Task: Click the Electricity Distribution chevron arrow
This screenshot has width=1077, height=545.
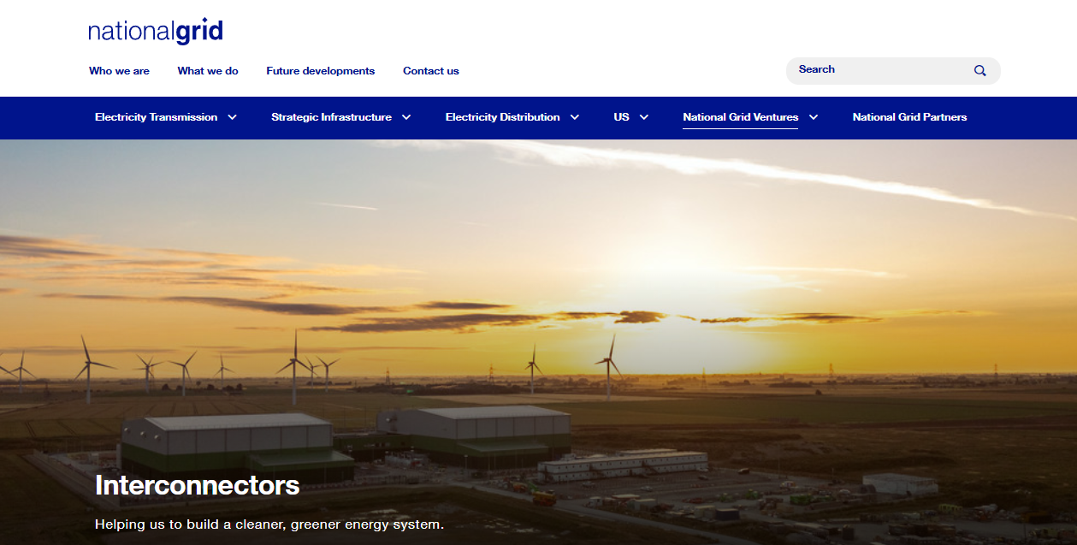Action: click(574, 117)
